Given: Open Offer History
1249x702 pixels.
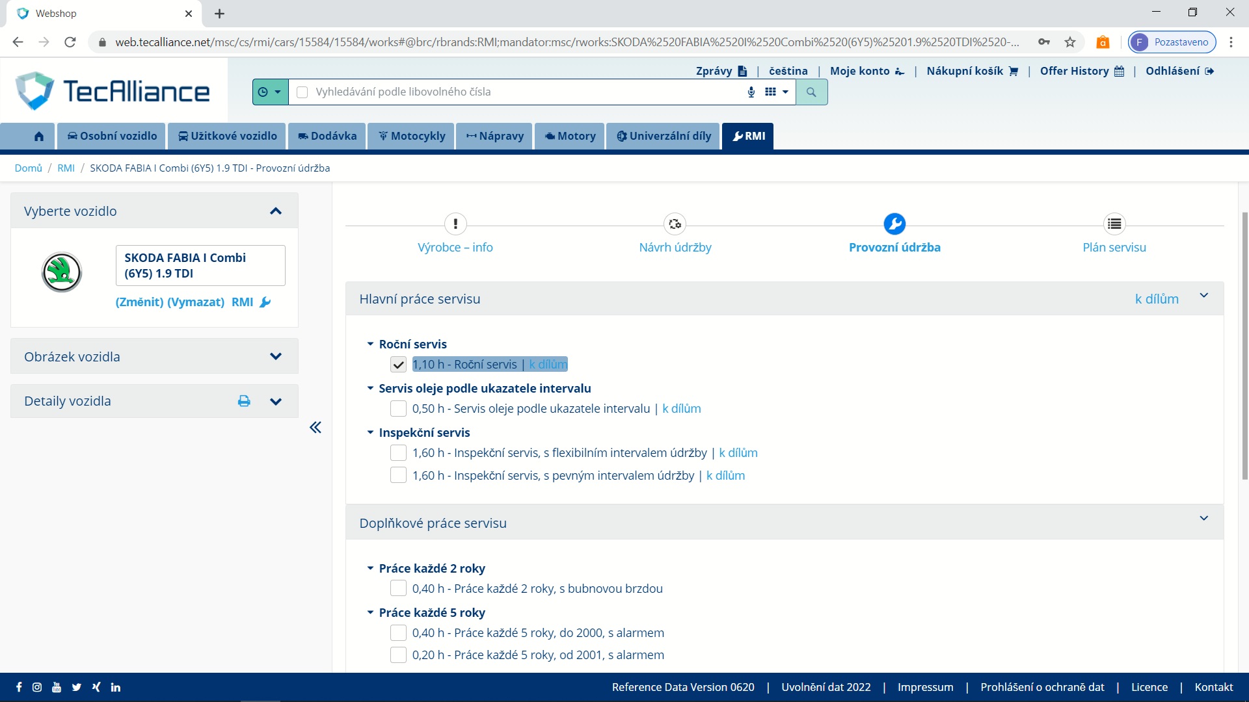Looking at the screenshot, I should [x=1082, y=71].
